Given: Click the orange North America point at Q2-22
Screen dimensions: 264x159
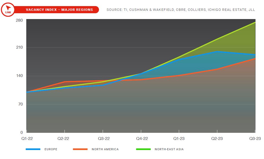Looking at the screenshot, I should click(x=65, y=82).
